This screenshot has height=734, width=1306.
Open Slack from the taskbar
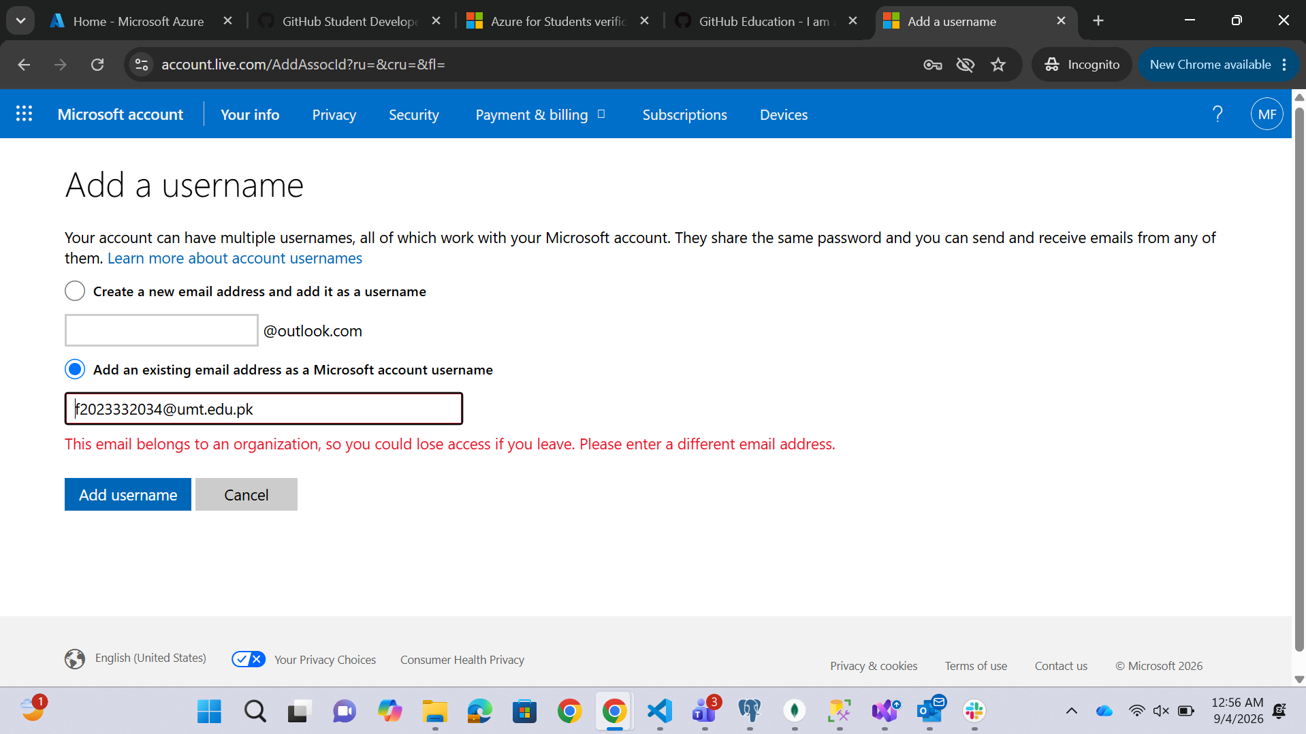(974, 712)
